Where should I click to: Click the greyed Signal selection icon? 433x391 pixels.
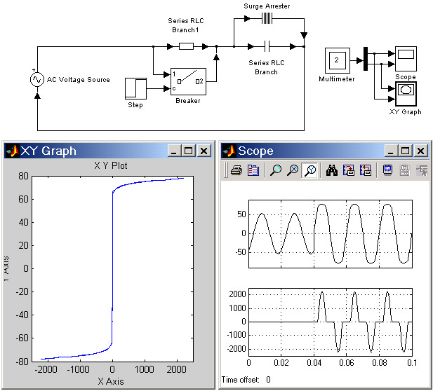coord(422,170)
